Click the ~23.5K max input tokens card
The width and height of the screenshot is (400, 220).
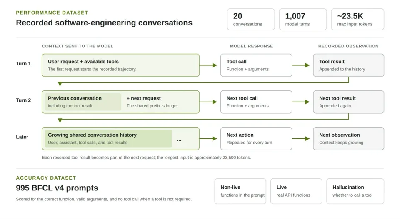pos(357,20)
